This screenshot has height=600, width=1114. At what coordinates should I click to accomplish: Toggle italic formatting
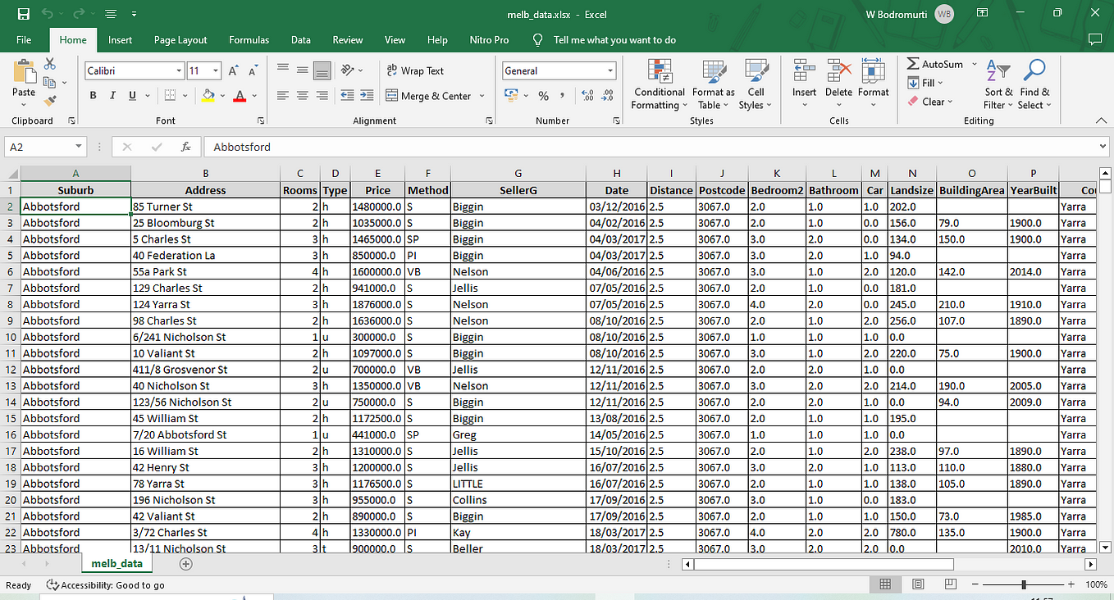coord(112,96)
